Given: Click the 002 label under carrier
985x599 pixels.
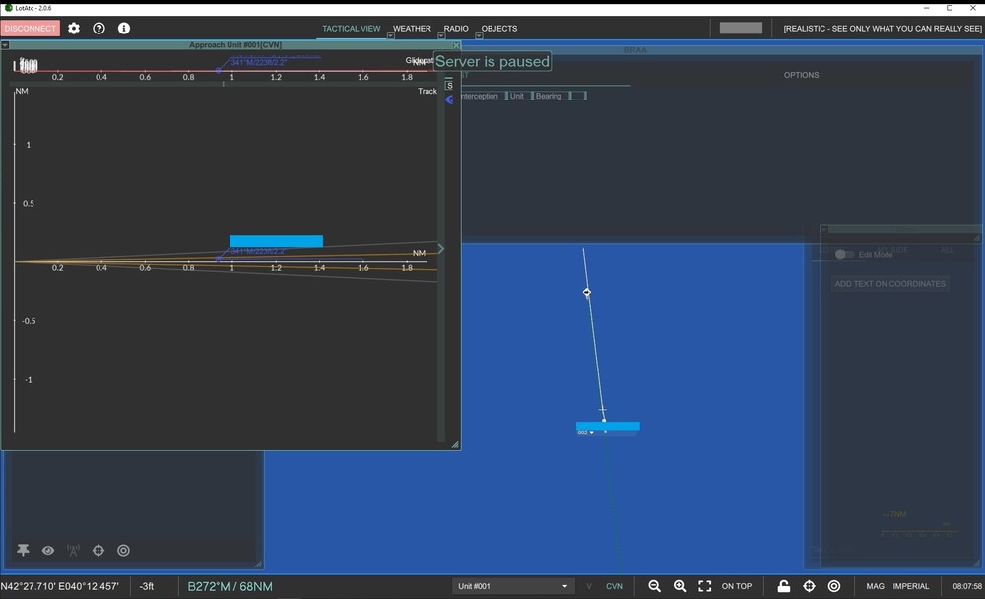Looking at the screenshot, I should [582, 433].
